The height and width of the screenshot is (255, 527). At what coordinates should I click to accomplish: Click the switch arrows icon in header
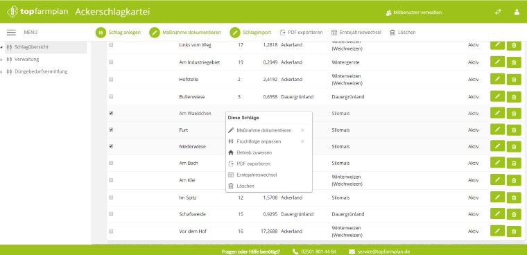[x=498, y=12]
